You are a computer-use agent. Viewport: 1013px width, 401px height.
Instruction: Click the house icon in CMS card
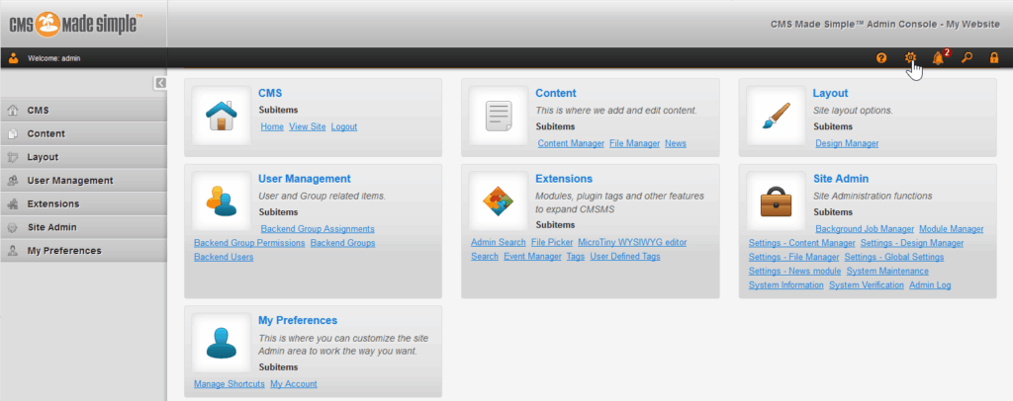tap(221, 116)
